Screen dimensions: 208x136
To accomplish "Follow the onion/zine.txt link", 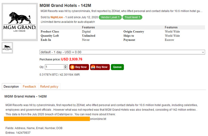I will (98, 119).
